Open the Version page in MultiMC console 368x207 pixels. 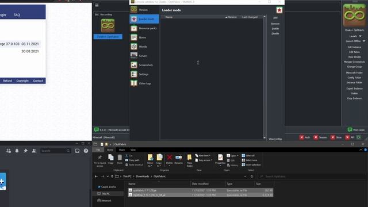(x=144, y=10)
